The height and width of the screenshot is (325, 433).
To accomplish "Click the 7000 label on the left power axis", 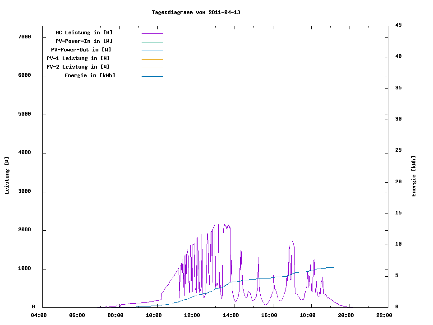I will point(24,37).
